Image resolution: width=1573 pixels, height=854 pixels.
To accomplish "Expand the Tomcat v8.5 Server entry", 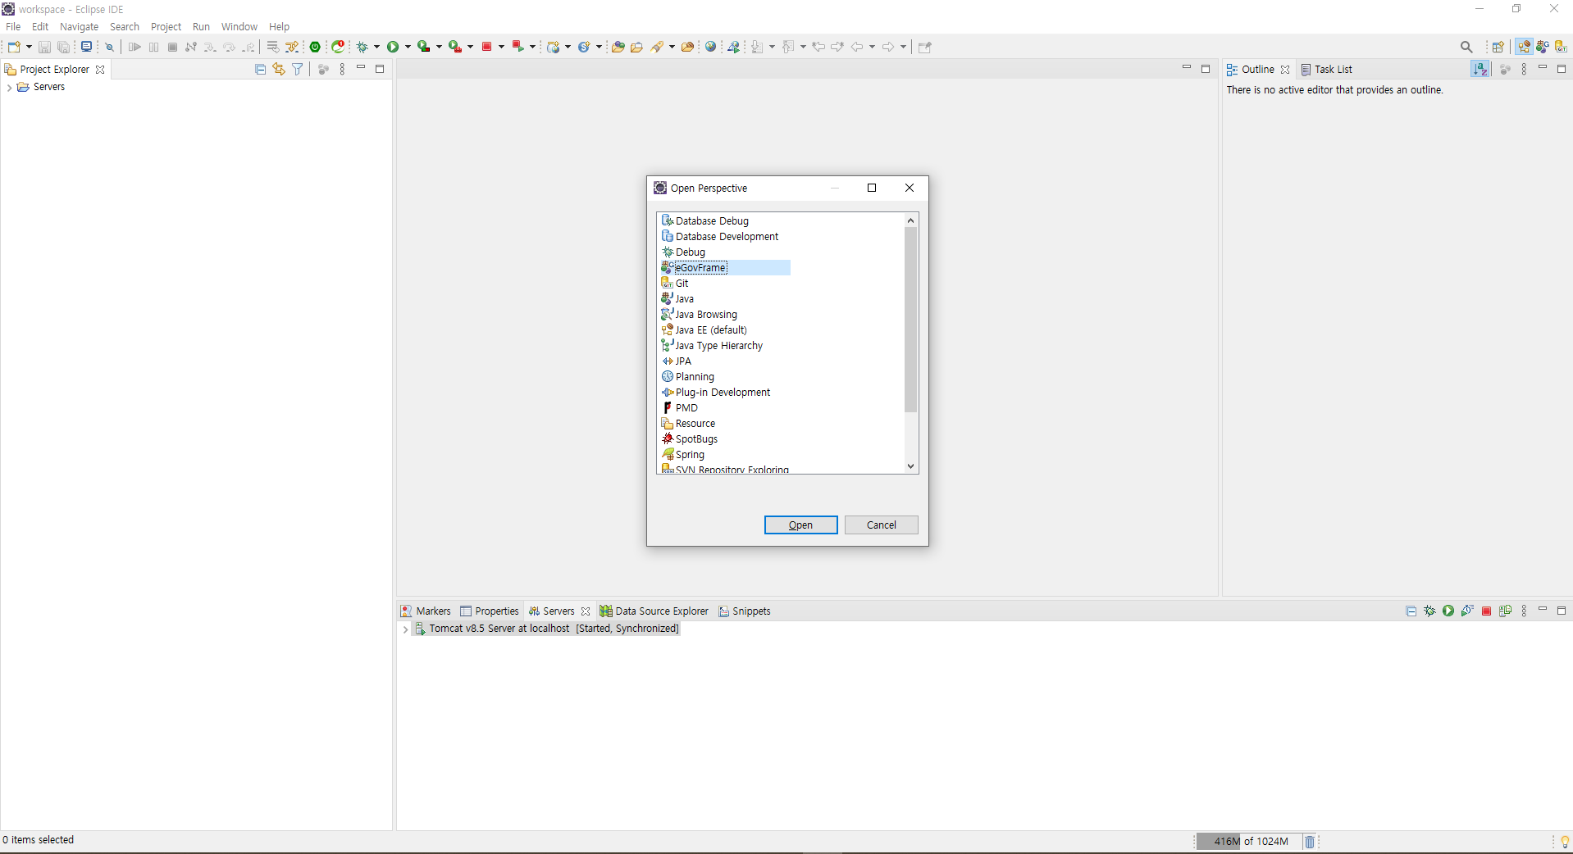I will pos(405,629).
